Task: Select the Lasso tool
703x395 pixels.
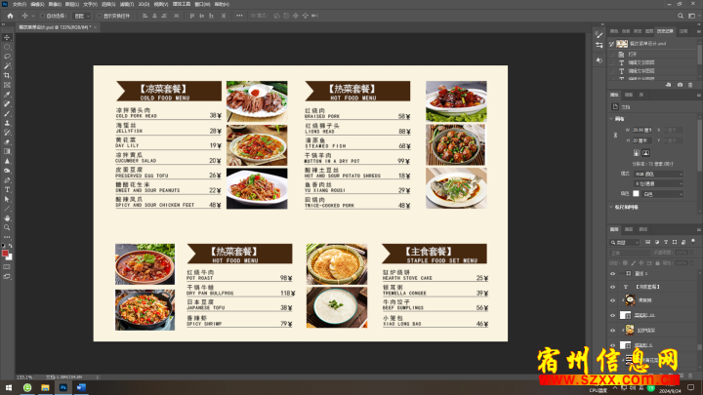Action: tap(7, 57)
